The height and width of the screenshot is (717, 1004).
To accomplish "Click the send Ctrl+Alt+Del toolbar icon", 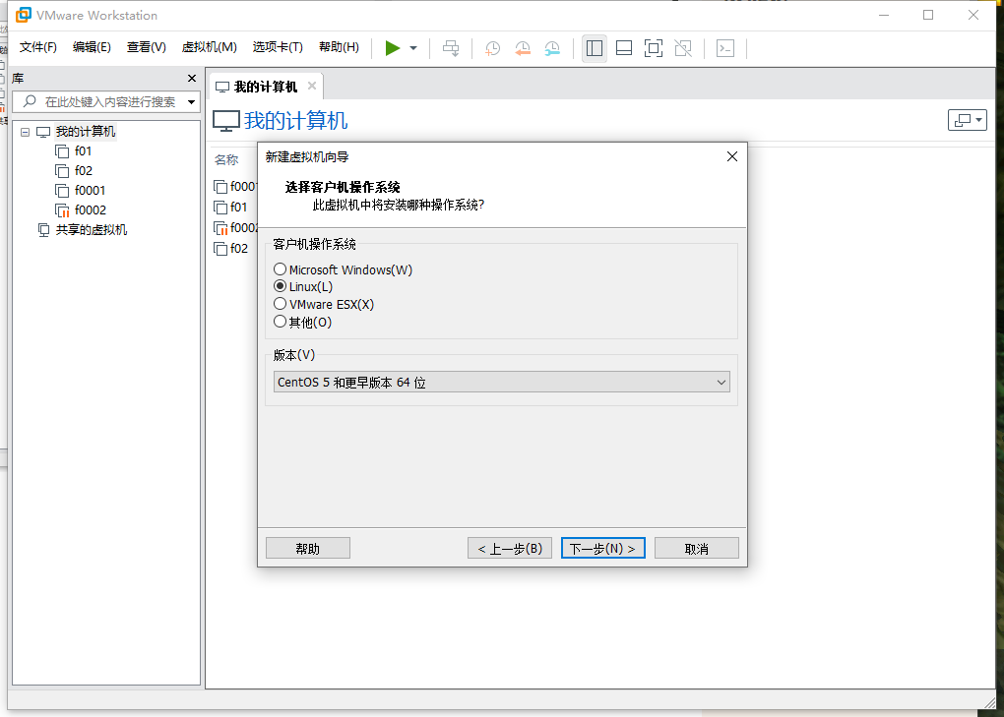I will point(451,48).
